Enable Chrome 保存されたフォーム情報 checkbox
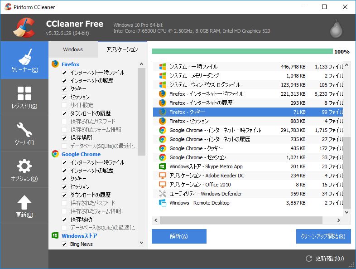This screenshot has height=269, width=356. point(64,211)
